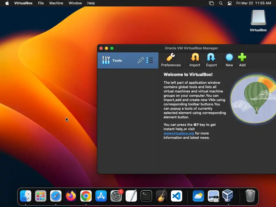Launch Visual Studio Code from Dock
276x207 pixels.
(x=177, y=196)
